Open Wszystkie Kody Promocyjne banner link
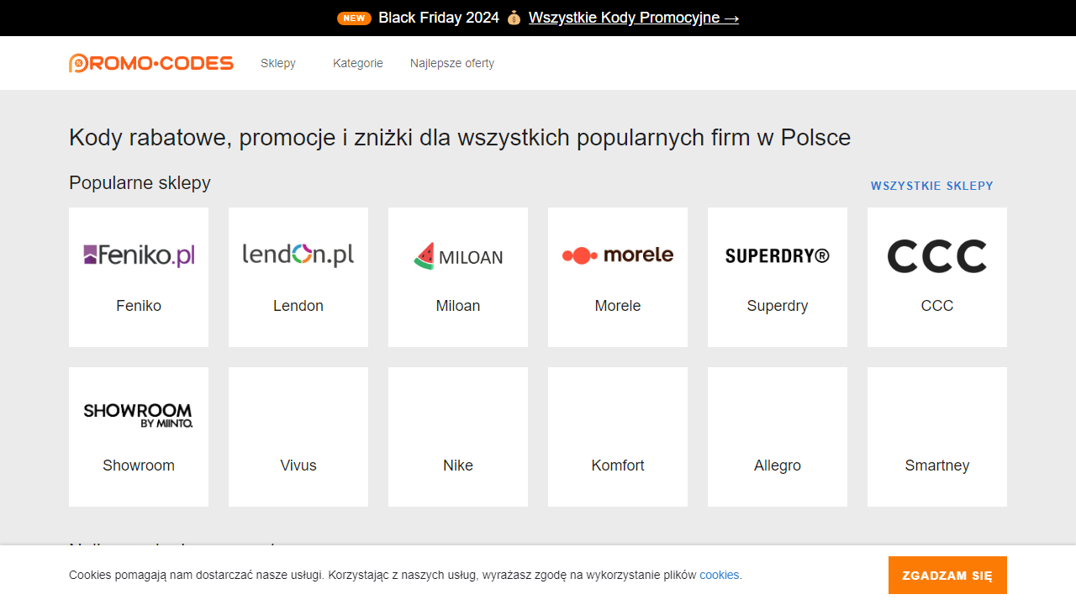 634,18
